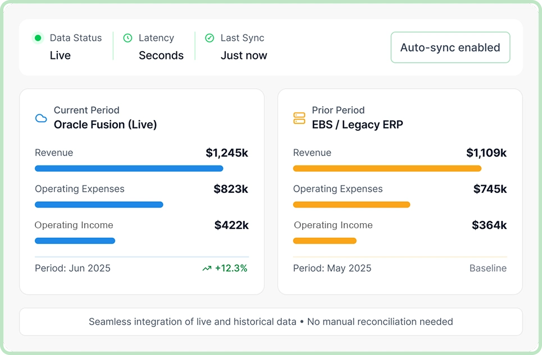542x355 pixels.
Task: Click the blue Operating Income bar
Action: coord(75,241)
